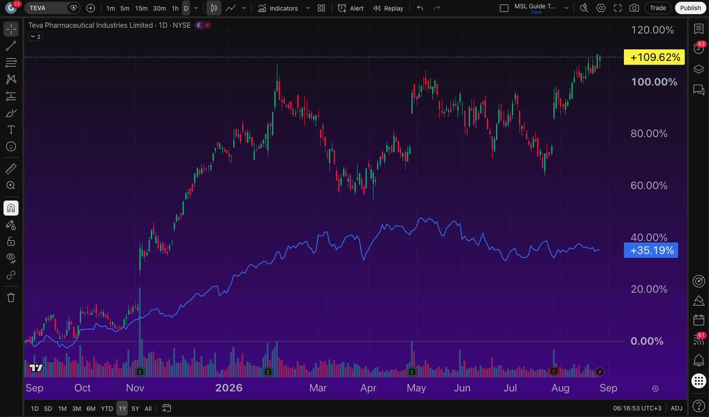The height and width of the screenshot is (417, 709).
Task: Select the 5m interval
Action: click(125, 8)
